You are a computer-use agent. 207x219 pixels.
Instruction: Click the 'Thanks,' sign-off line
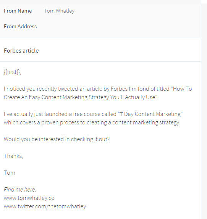(x=13, y=156)
